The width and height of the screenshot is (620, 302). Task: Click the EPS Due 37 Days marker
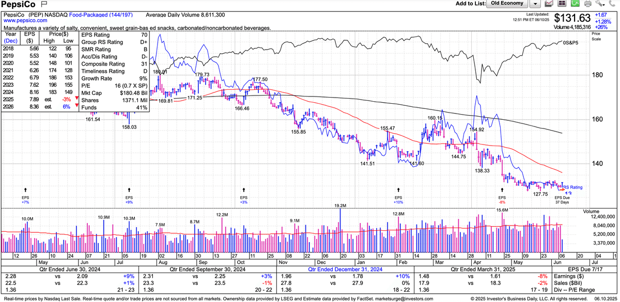562,199
